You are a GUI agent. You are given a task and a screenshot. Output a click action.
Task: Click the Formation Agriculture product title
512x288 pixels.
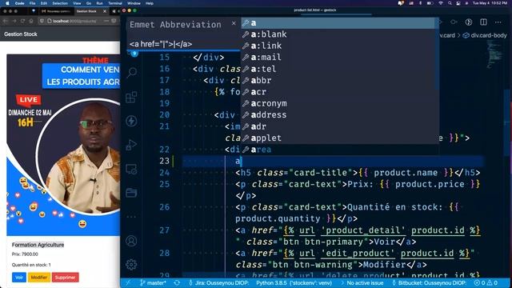tap(38, 245)
